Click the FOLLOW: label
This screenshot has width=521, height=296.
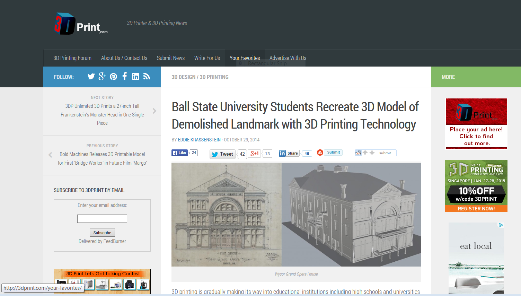tap(64, 77)
